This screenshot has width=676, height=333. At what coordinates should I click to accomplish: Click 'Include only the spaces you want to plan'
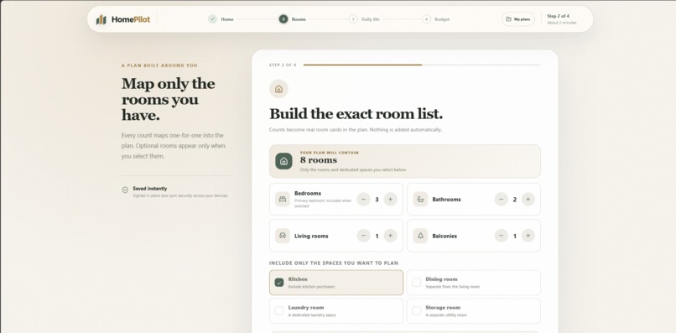334,263
